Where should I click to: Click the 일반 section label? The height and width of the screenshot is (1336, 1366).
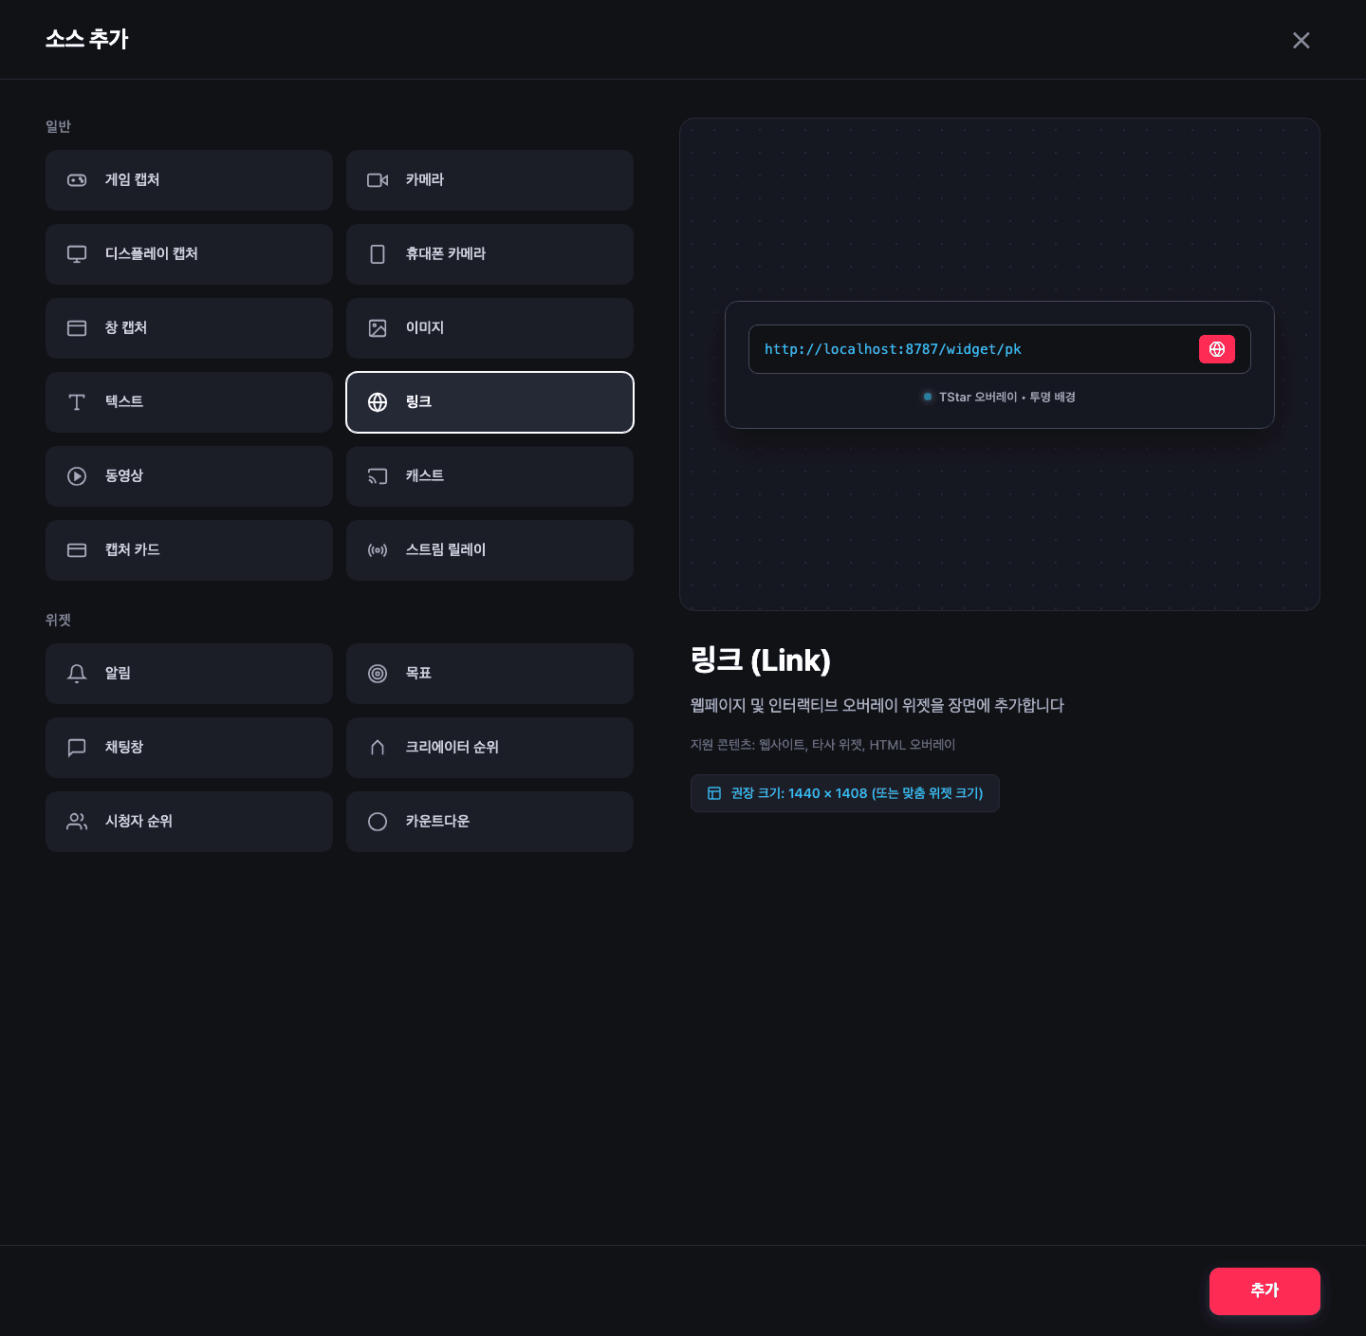(x=58, y=126)
